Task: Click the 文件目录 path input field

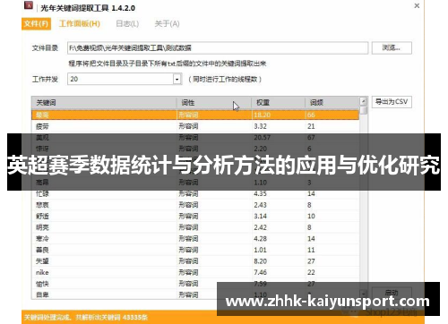Action: (x=218, y=47)
